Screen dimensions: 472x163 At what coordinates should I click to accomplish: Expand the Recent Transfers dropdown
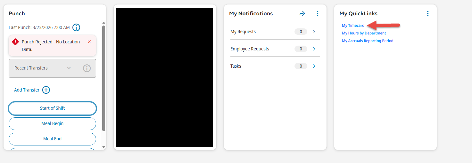pyautogui.click(x=69, y=68)
